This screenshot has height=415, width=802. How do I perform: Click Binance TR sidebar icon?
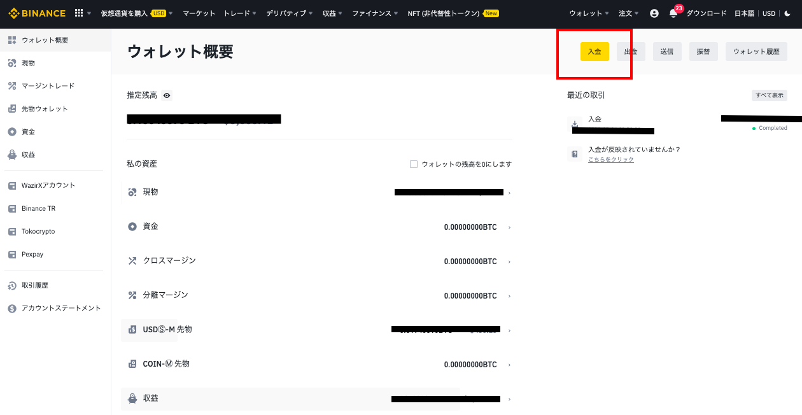point(11,208)
